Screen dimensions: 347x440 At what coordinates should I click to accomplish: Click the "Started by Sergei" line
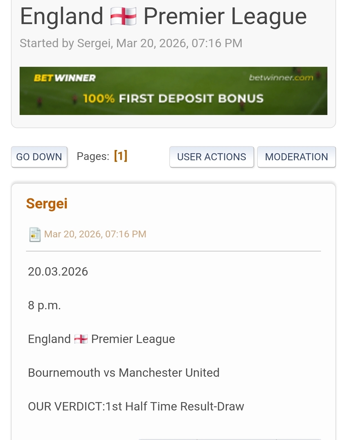click(x=131, y=43)
